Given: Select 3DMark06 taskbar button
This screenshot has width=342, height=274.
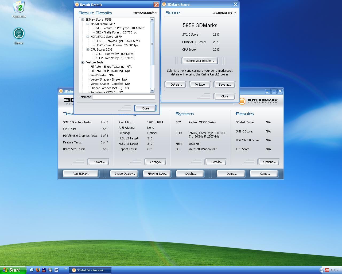Looking at the screenshot, I should point(90,270).
